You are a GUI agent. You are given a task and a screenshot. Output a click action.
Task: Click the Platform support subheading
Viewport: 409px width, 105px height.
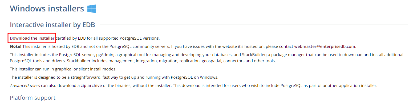coord(33,98)
